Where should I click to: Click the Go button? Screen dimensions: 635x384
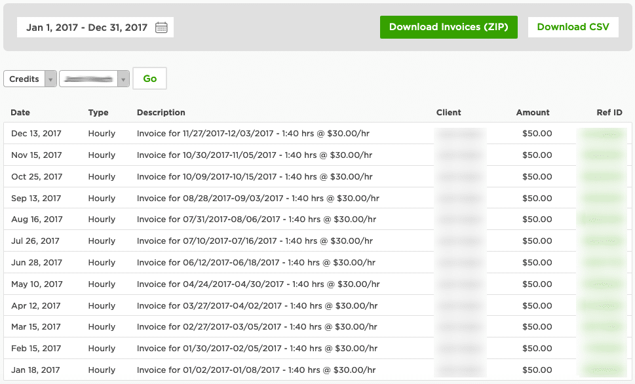(x=150, y=79)
